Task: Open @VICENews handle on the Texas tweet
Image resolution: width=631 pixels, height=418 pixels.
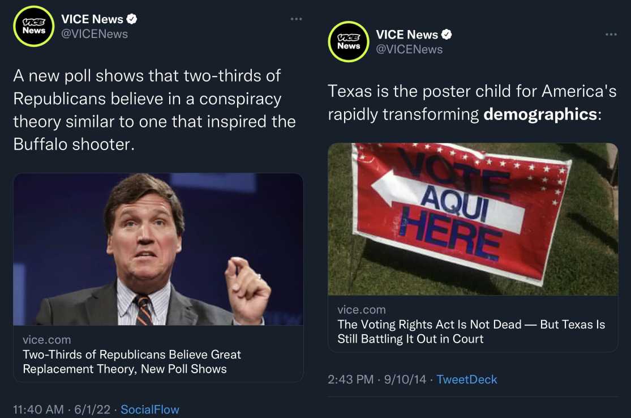Action: (x=409, y=49)
